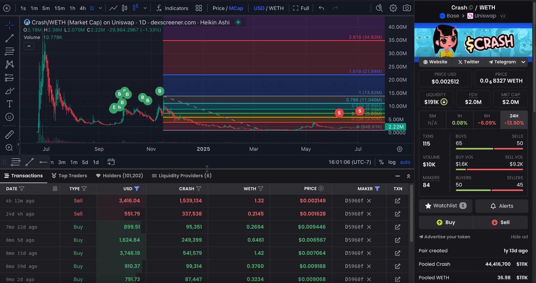Toggle percent scale on the chart

[x=381, y=162]
